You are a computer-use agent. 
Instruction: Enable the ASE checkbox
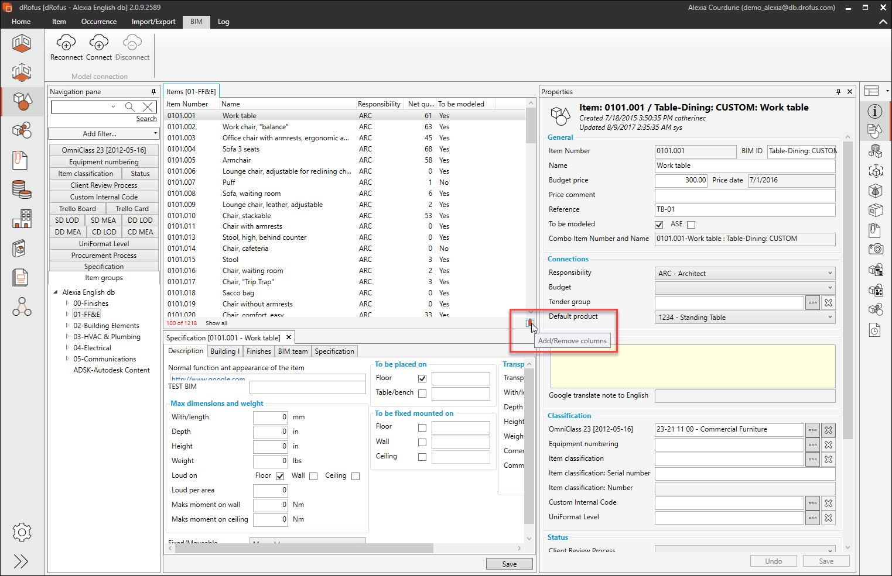tap(691, 225)
